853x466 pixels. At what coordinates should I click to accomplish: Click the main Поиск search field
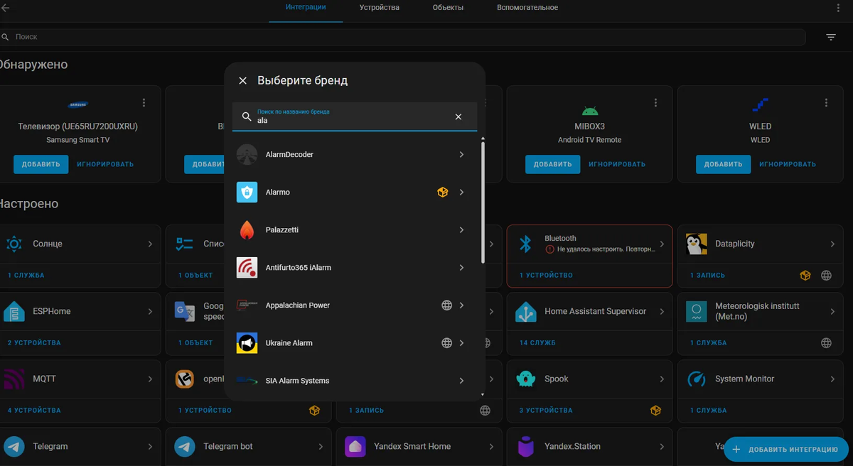pyautogui.click(x=403, y=37)
